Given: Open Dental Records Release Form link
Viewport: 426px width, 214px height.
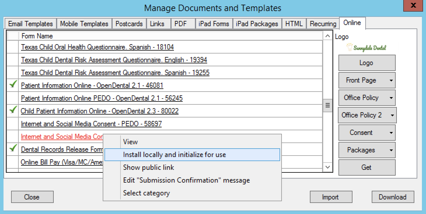Looking at the screenshot, I should 62,149.
